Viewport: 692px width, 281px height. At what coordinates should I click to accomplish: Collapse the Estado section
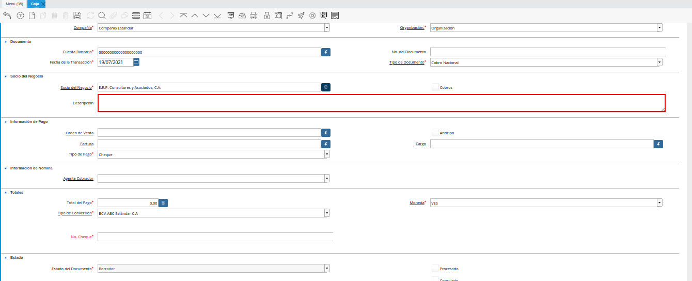click(x=5, y=257)
